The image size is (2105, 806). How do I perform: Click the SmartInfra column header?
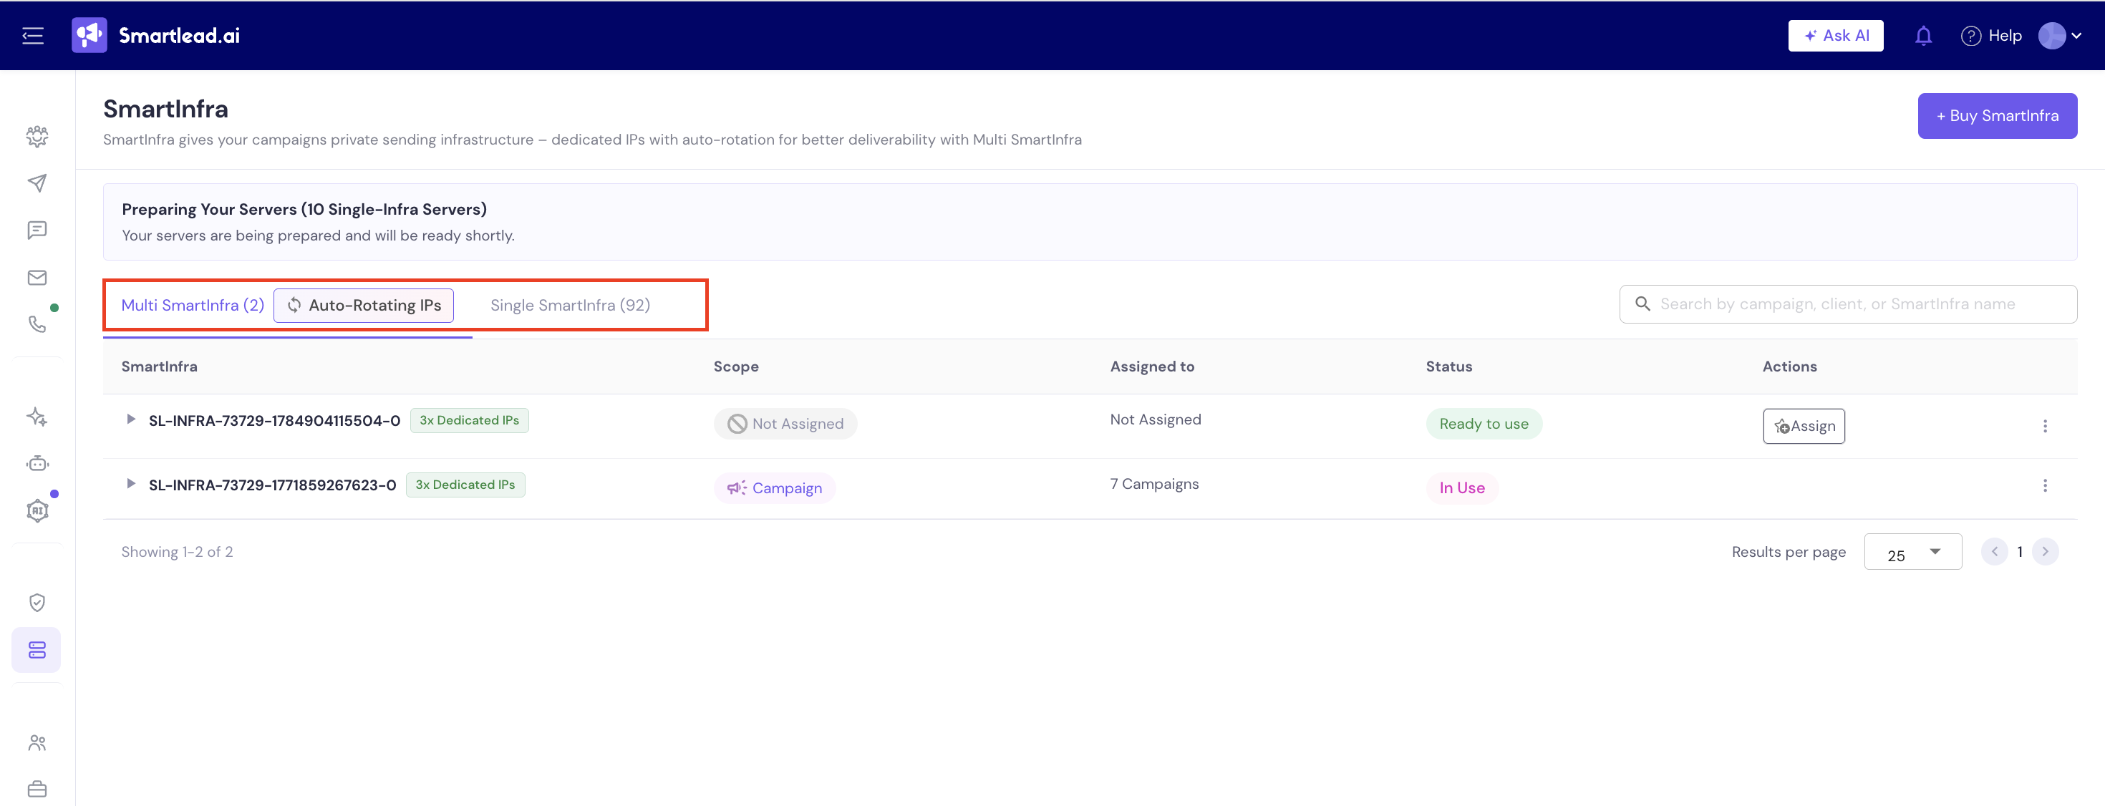(x=160, y=366)
